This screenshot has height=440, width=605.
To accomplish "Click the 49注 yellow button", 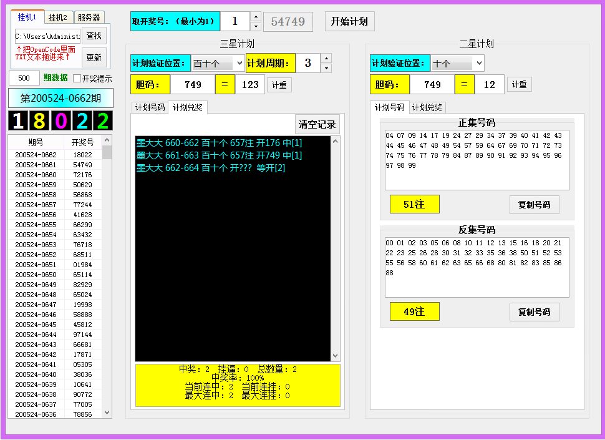I will (x=414, y=311).
